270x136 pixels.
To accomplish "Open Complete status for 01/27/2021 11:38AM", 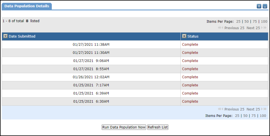I will [x=190, y=44].
